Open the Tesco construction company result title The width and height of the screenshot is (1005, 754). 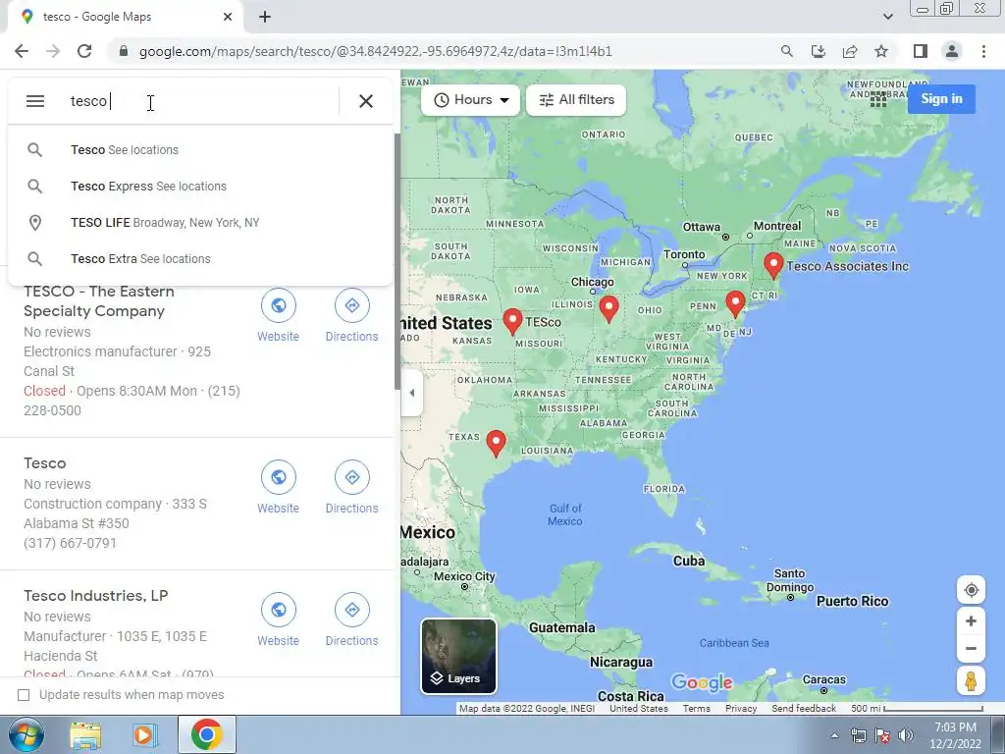pyautogui.click(x=45, y=463)
